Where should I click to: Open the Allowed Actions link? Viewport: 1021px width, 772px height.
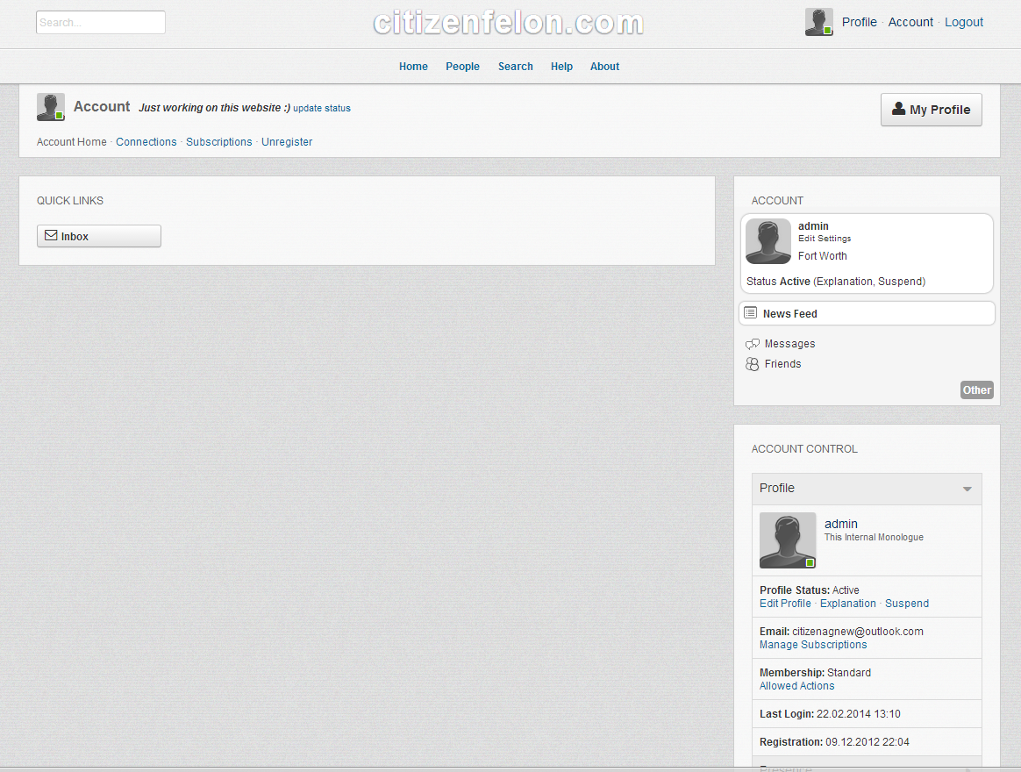[796, 685]
